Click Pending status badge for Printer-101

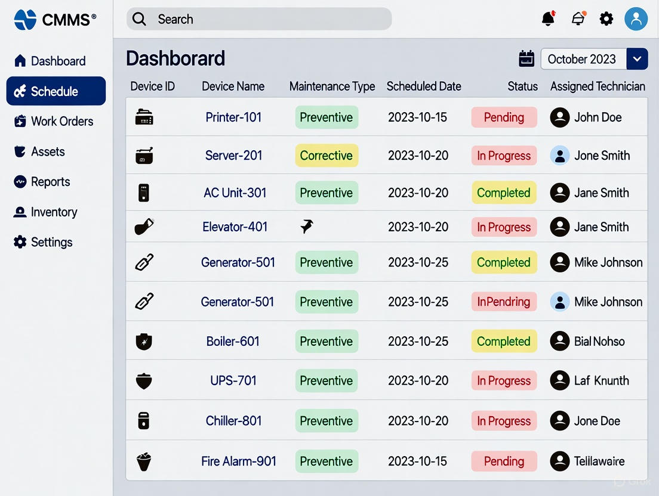(x=504, y=117)
